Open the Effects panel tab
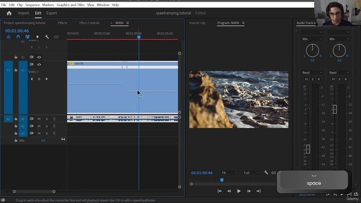 (63, 23)
